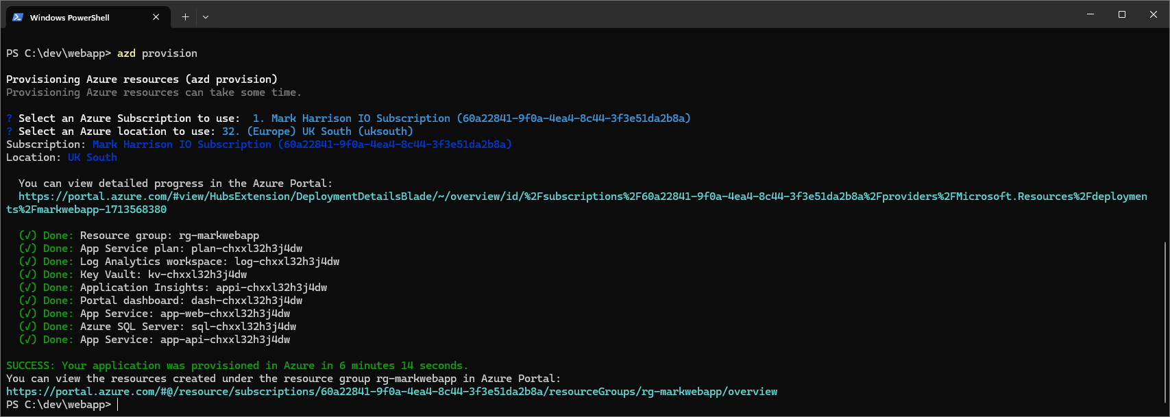
Task: Minimize the terminal window
Action: tap(1090, 14)
